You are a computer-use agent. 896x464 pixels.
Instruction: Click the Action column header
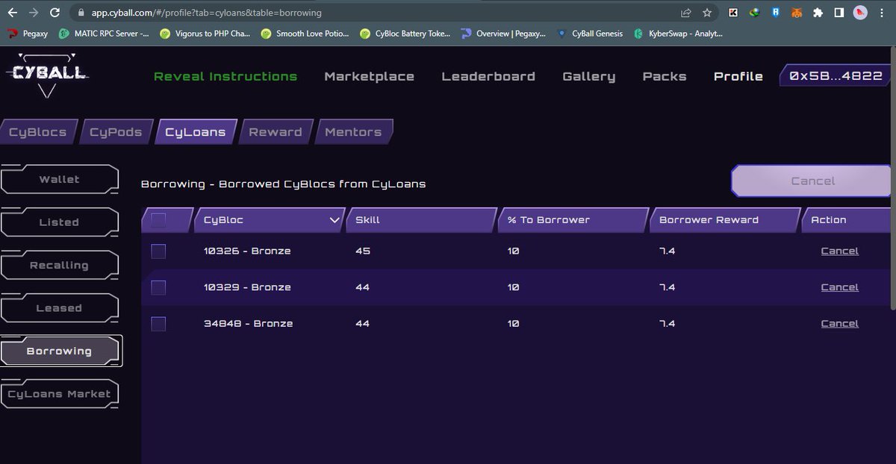[x=846, y=220]
